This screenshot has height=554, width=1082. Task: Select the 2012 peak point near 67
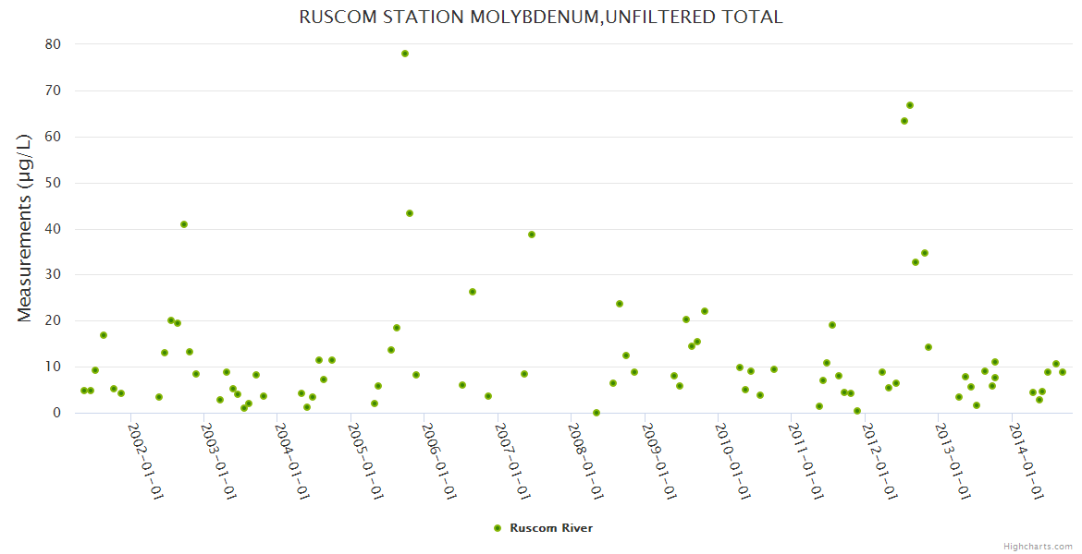(x=910, y=105)
